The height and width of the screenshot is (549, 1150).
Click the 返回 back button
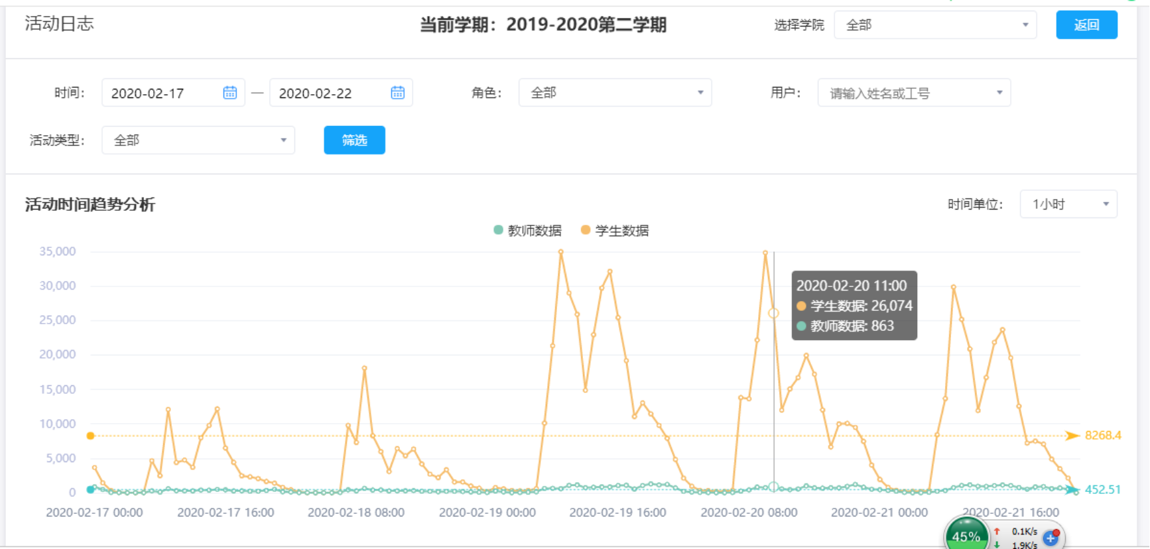point(1086,25)
